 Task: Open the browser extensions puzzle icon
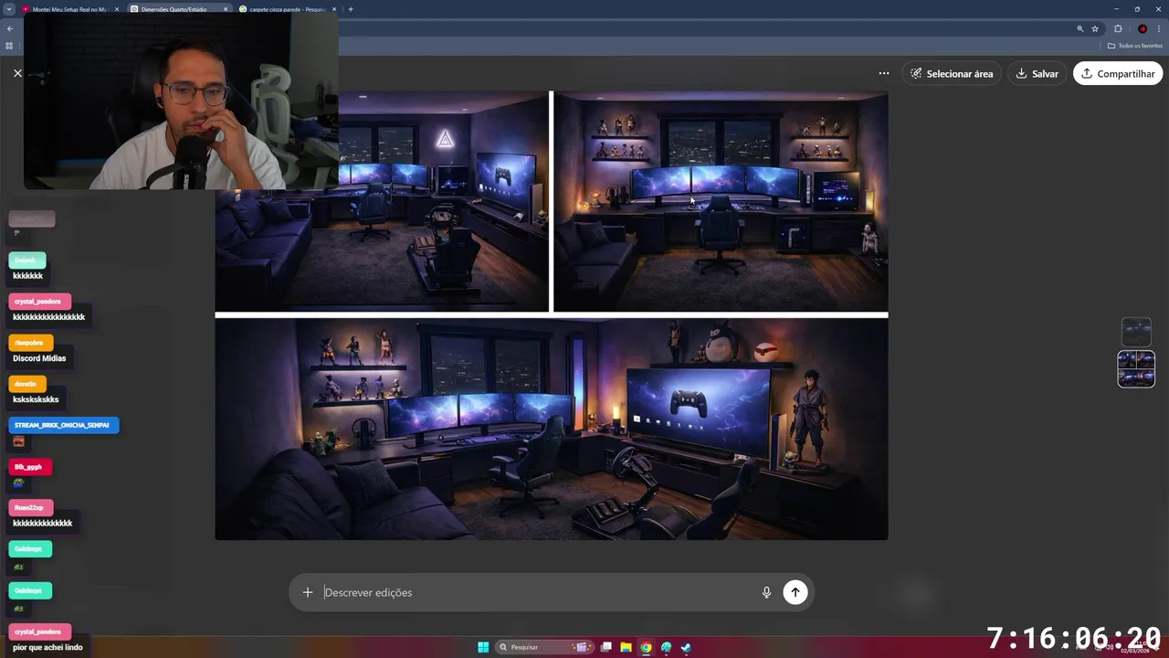pyautogui.click(x=1118, y=28)
